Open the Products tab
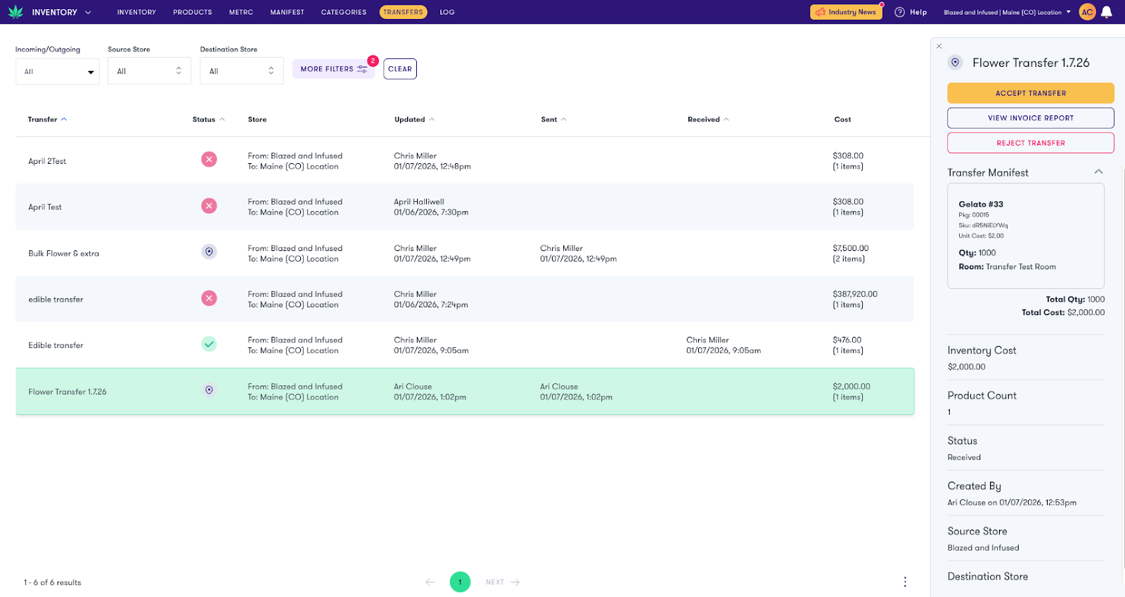 [x=193, y=12]
